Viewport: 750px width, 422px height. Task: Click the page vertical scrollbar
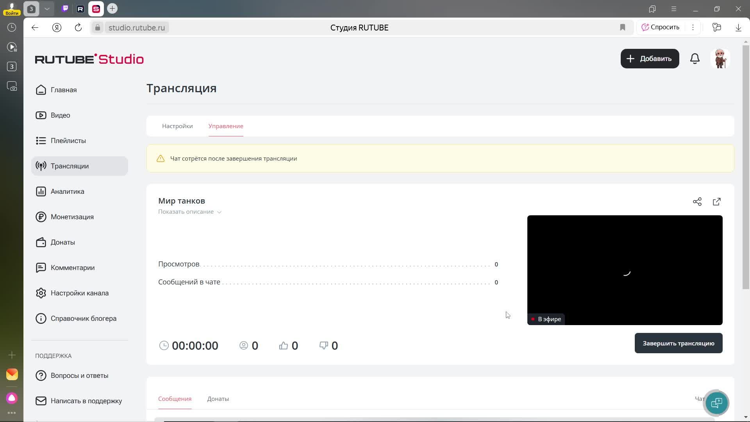746,168
